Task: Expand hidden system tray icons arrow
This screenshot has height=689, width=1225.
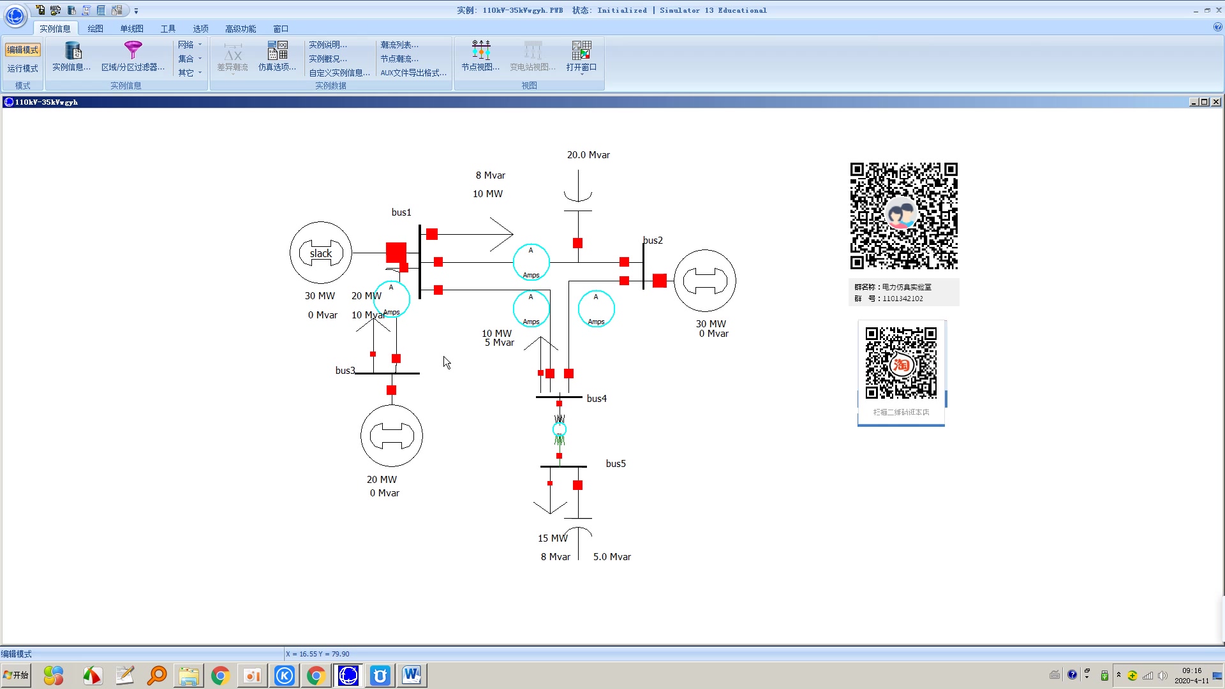Action: coord(1118,675)
